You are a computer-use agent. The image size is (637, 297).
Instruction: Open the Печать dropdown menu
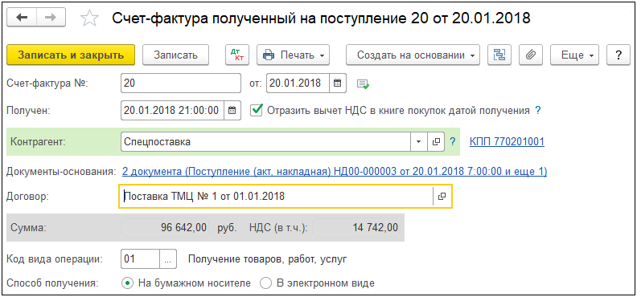click(293, 55)
